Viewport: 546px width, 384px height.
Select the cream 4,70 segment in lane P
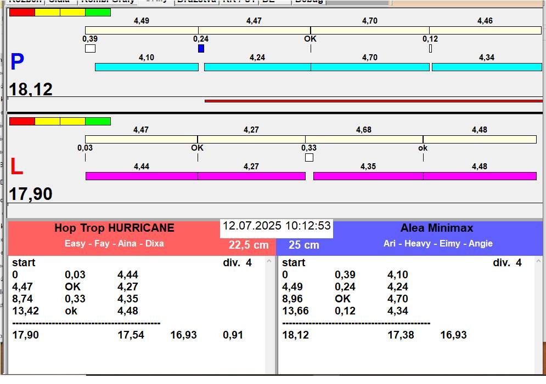(370, 30)
